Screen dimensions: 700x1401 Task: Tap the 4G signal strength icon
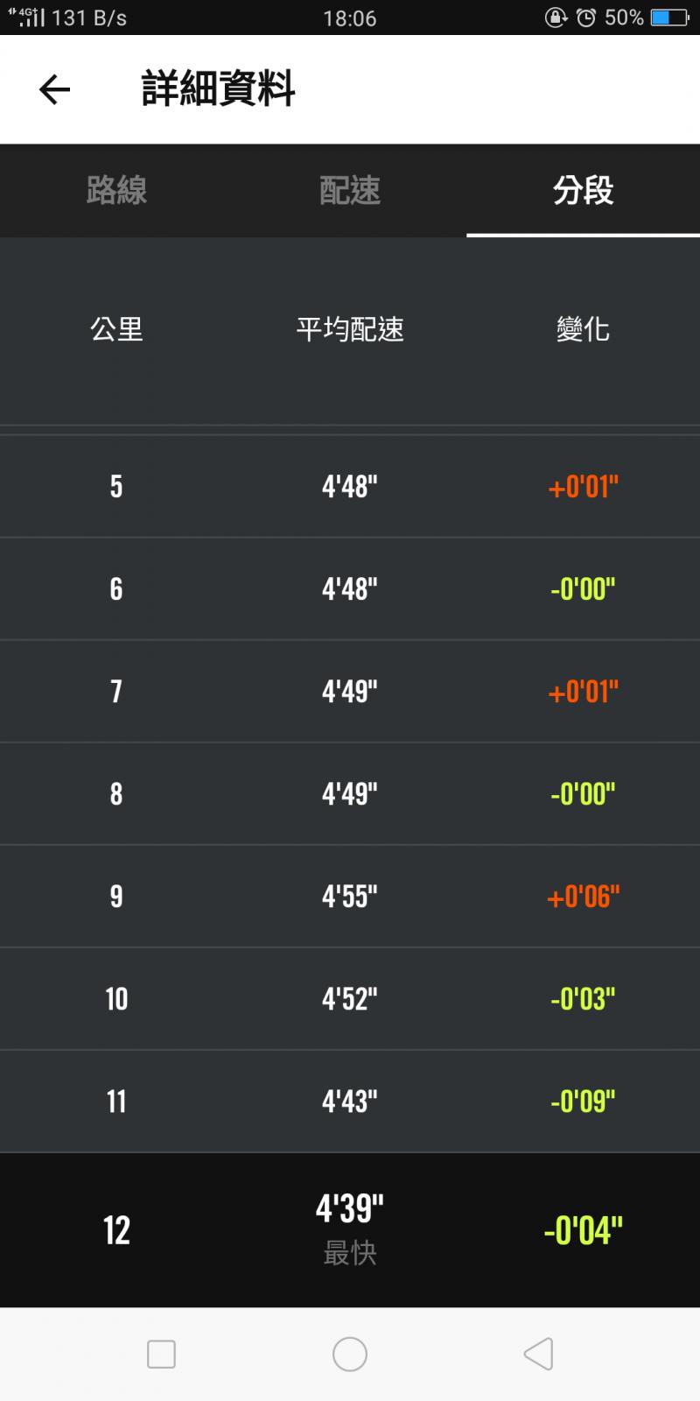[26, 18]
